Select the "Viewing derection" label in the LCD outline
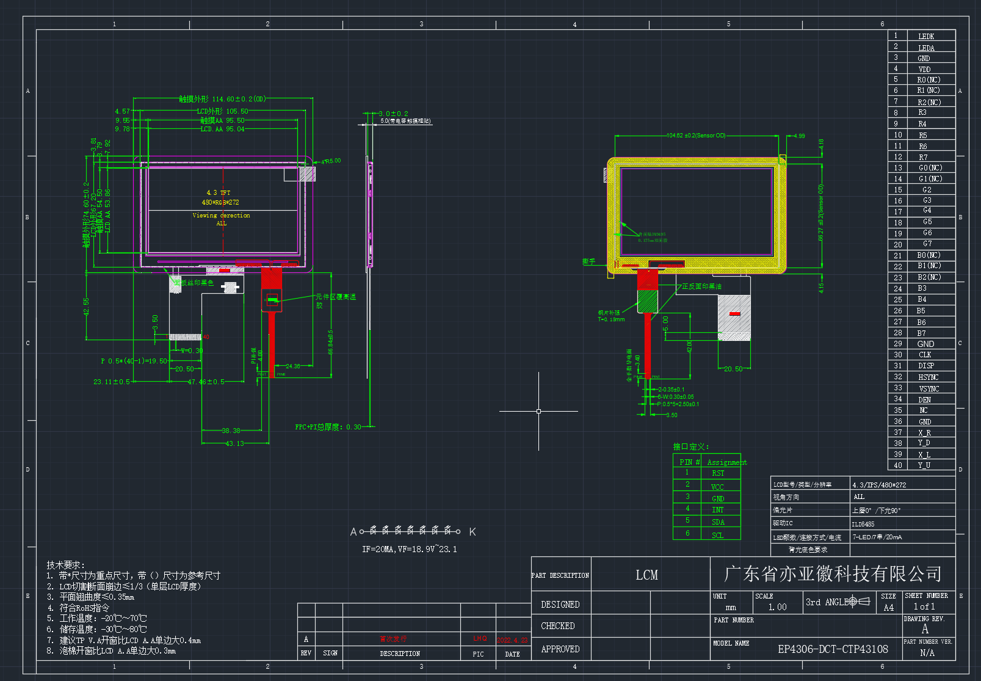 (221, 216)
